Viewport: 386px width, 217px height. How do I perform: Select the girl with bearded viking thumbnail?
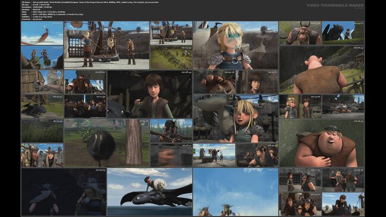click(343, 180)
